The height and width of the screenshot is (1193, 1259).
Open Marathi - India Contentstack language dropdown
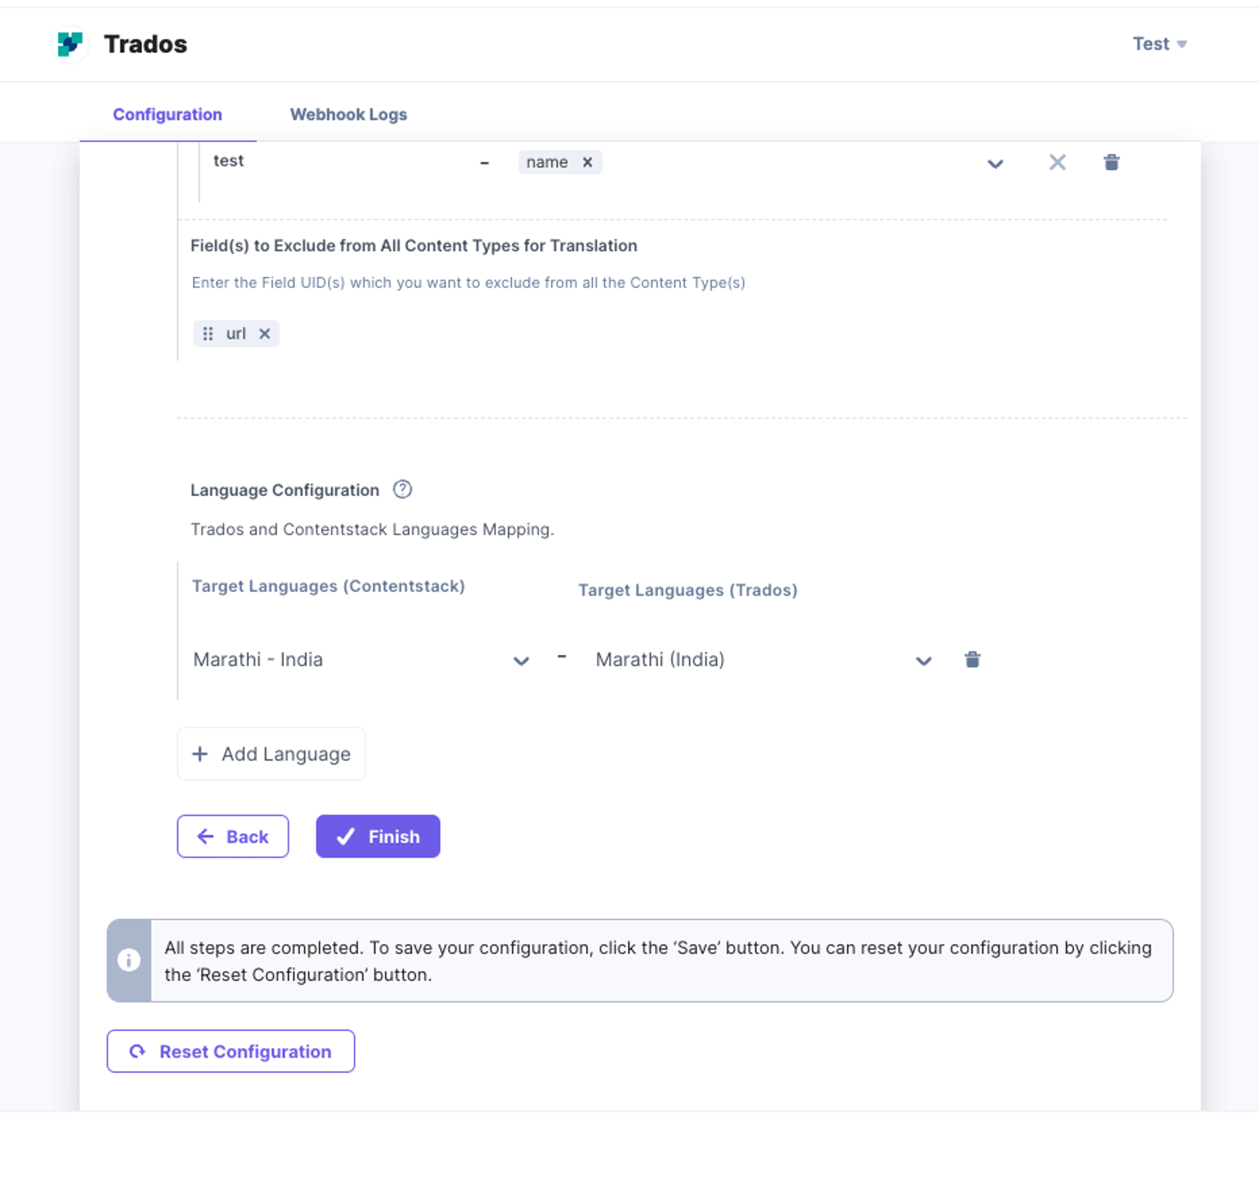(360, 659)
